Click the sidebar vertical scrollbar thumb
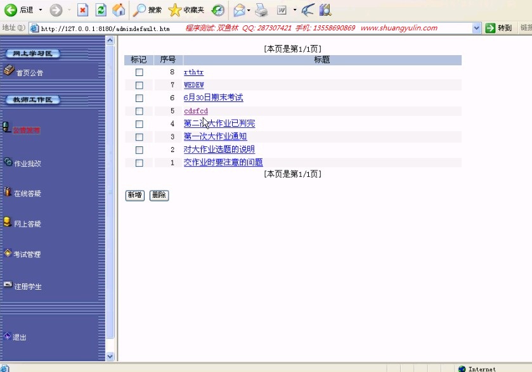 tap(110, 192)
